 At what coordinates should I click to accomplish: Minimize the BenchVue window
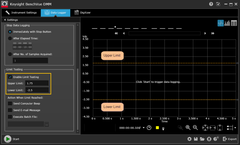[226, 4]
